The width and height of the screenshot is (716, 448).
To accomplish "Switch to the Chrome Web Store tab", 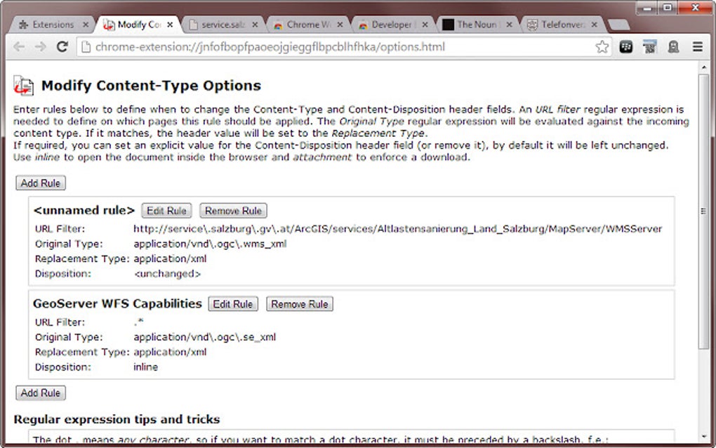I will [x=307, y=25].
